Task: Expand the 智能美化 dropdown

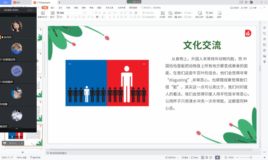Action: coord(178,158)
